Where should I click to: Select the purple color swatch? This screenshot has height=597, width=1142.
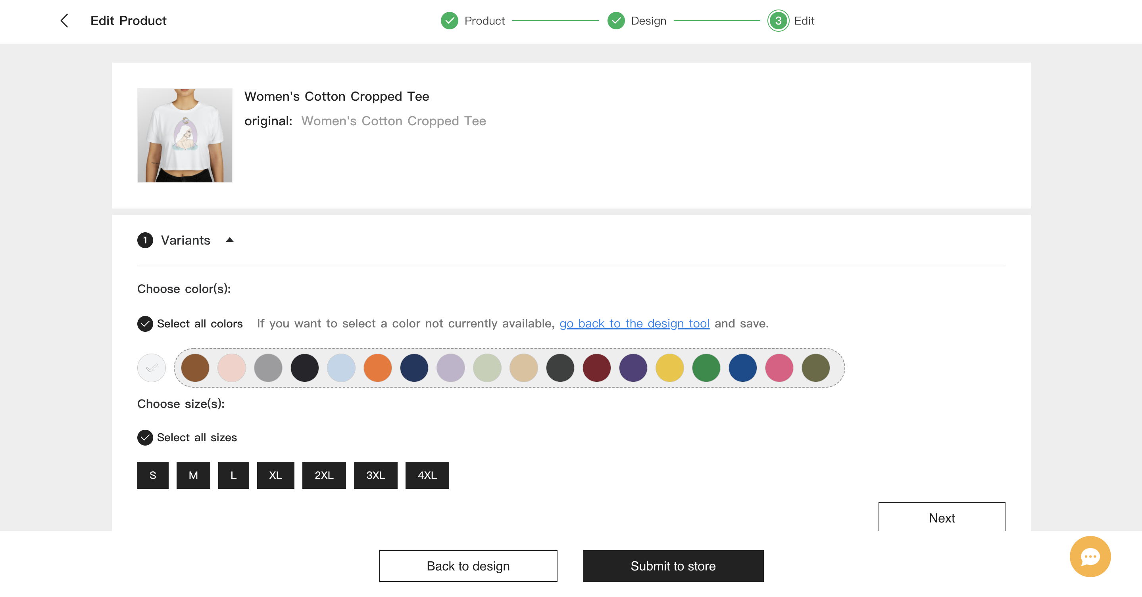point(633,367)
